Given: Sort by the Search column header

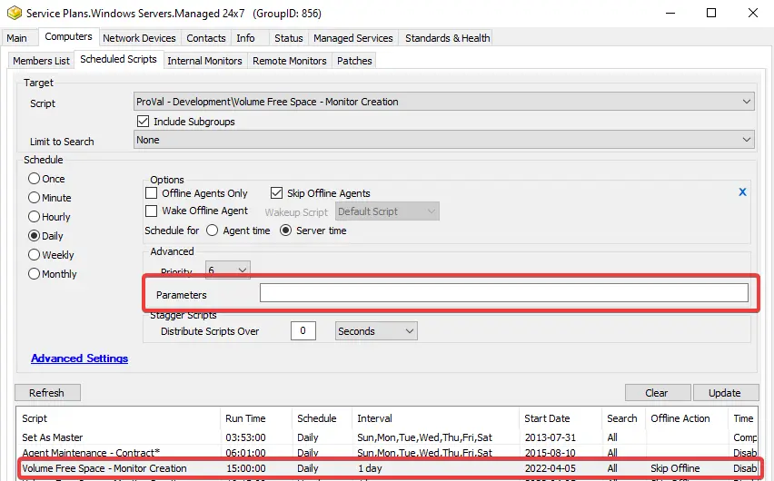Looking at the screenshot, I should (x=624, y=418).
